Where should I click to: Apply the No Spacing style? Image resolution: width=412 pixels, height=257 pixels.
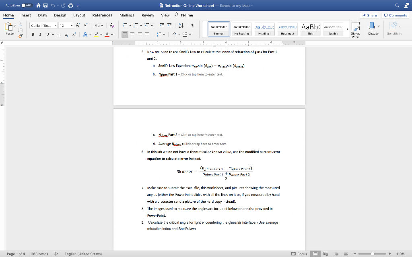pos(241,29)
